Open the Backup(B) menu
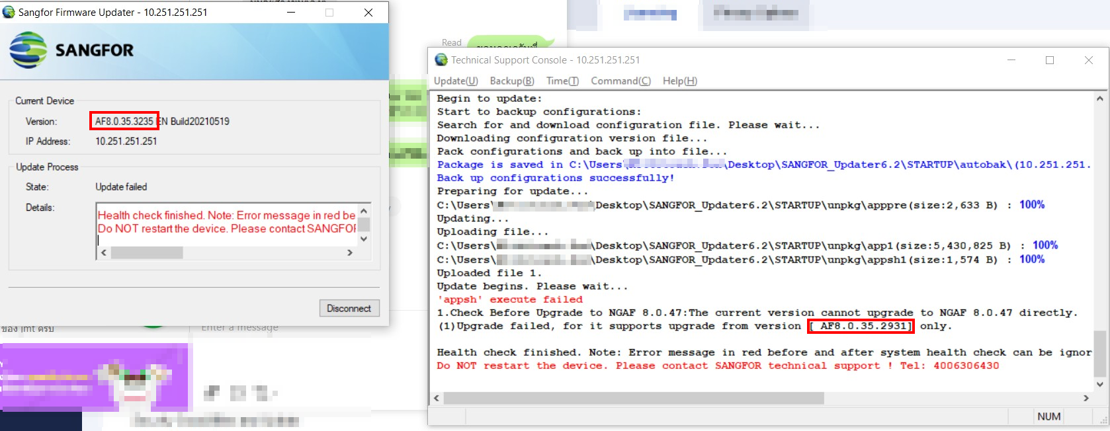The image size is (1110, 431). (x=512, y=81)
